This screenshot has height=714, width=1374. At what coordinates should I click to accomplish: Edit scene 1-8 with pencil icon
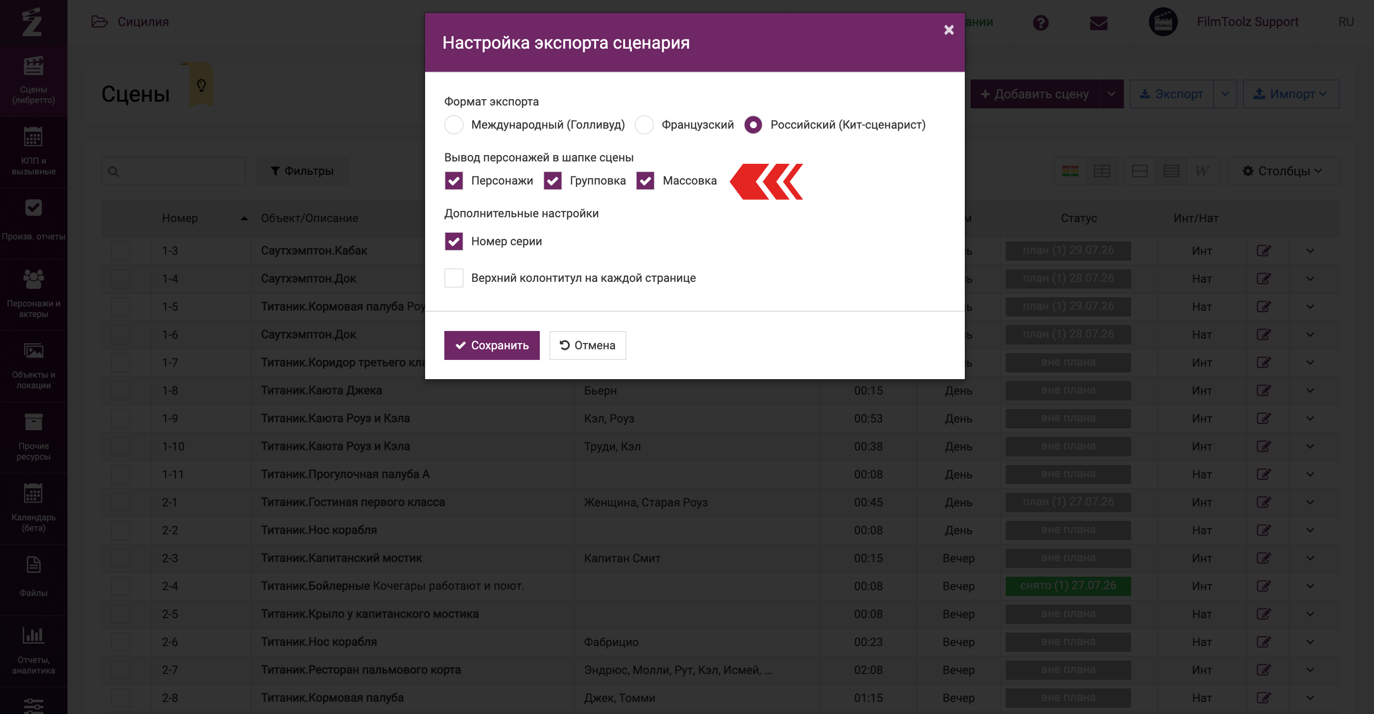[1264, 390]
